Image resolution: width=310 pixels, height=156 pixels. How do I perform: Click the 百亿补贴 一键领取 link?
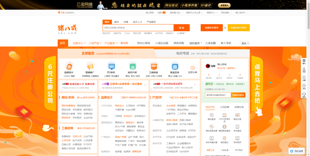pos(226,68)
